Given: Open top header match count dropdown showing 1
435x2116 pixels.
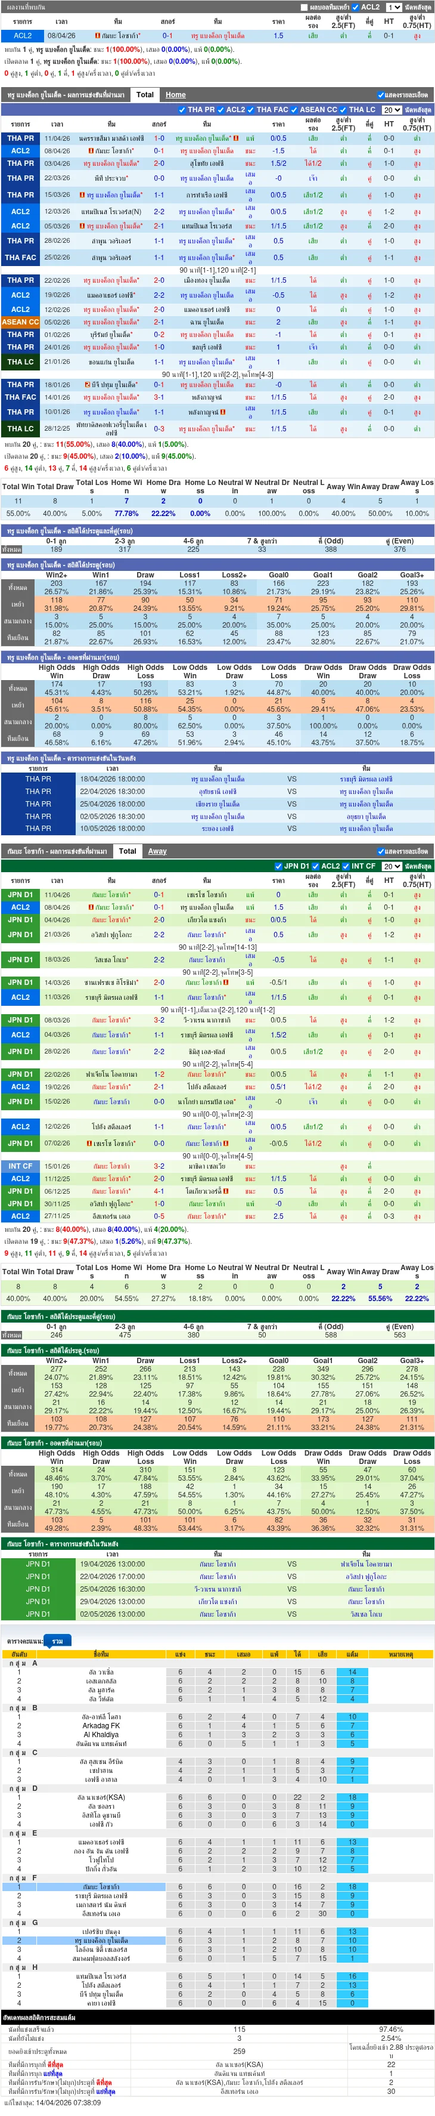Looking at the screenshot, I should tap(394, 7).
